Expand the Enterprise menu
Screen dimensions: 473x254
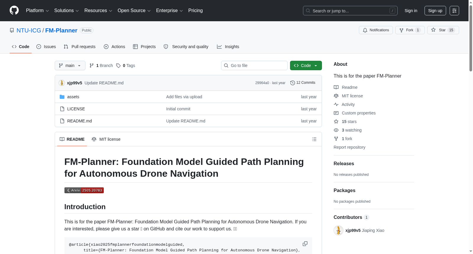click(x=169, y=11)
